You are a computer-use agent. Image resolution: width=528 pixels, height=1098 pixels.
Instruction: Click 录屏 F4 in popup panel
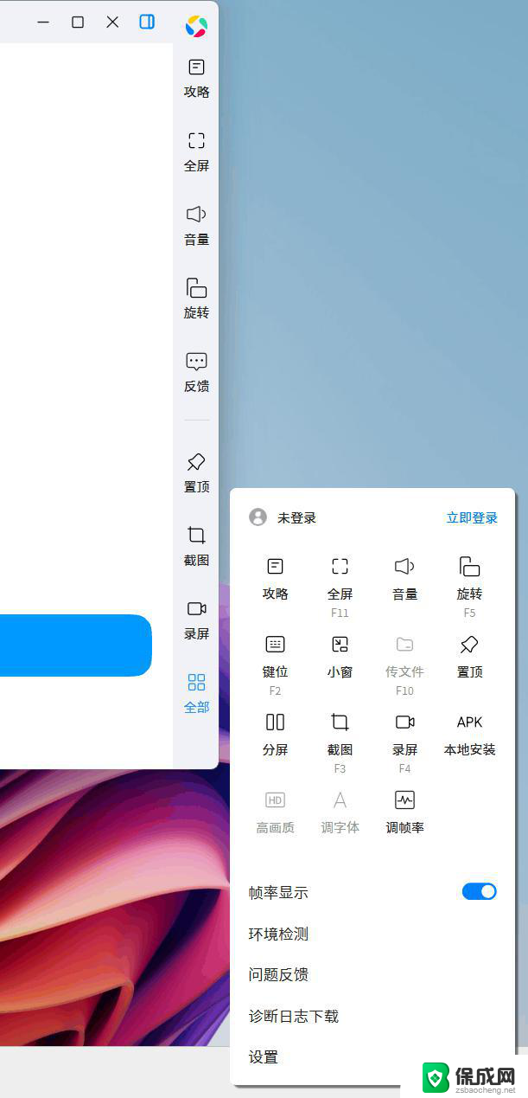click(x=405, y=743)
